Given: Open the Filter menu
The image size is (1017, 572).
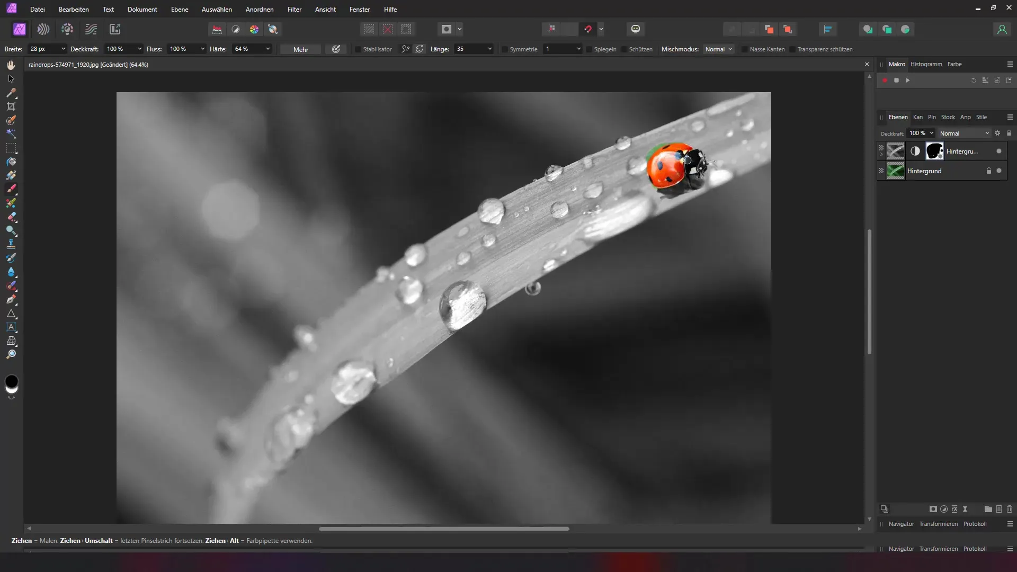Looking at the screenshot, I should point(295,10).
